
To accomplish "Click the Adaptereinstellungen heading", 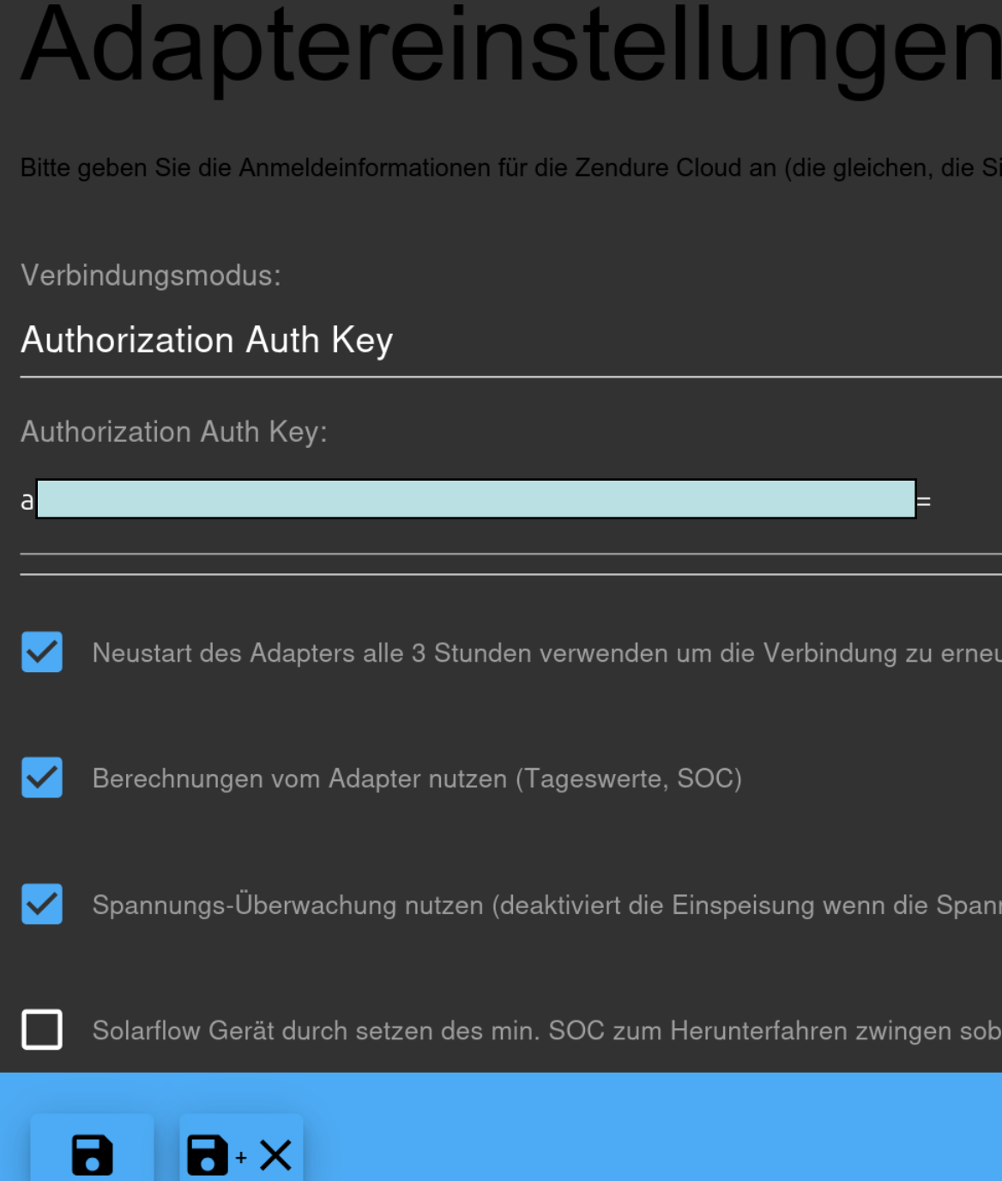I will pos(510,47).
